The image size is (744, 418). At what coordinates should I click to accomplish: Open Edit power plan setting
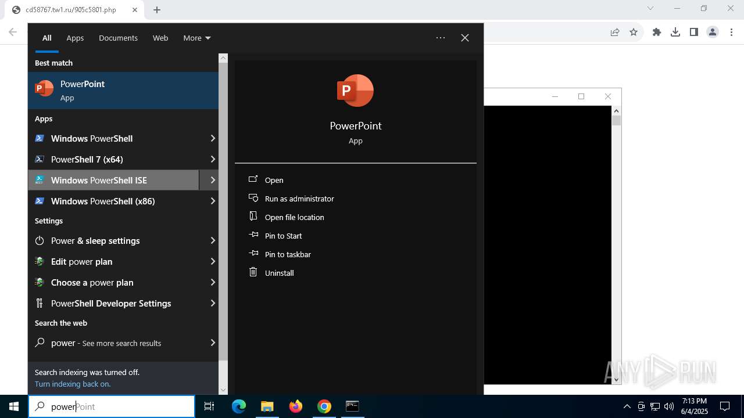coord(113,261)
